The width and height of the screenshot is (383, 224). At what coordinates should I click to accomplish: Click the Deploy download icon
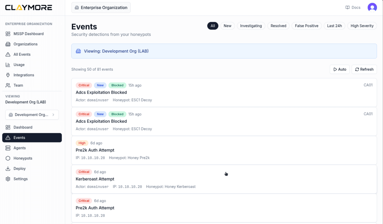pyautogui.click(x=8, y=169)
